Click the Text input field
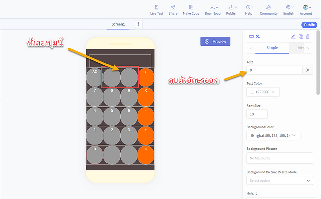 [274, 70]
